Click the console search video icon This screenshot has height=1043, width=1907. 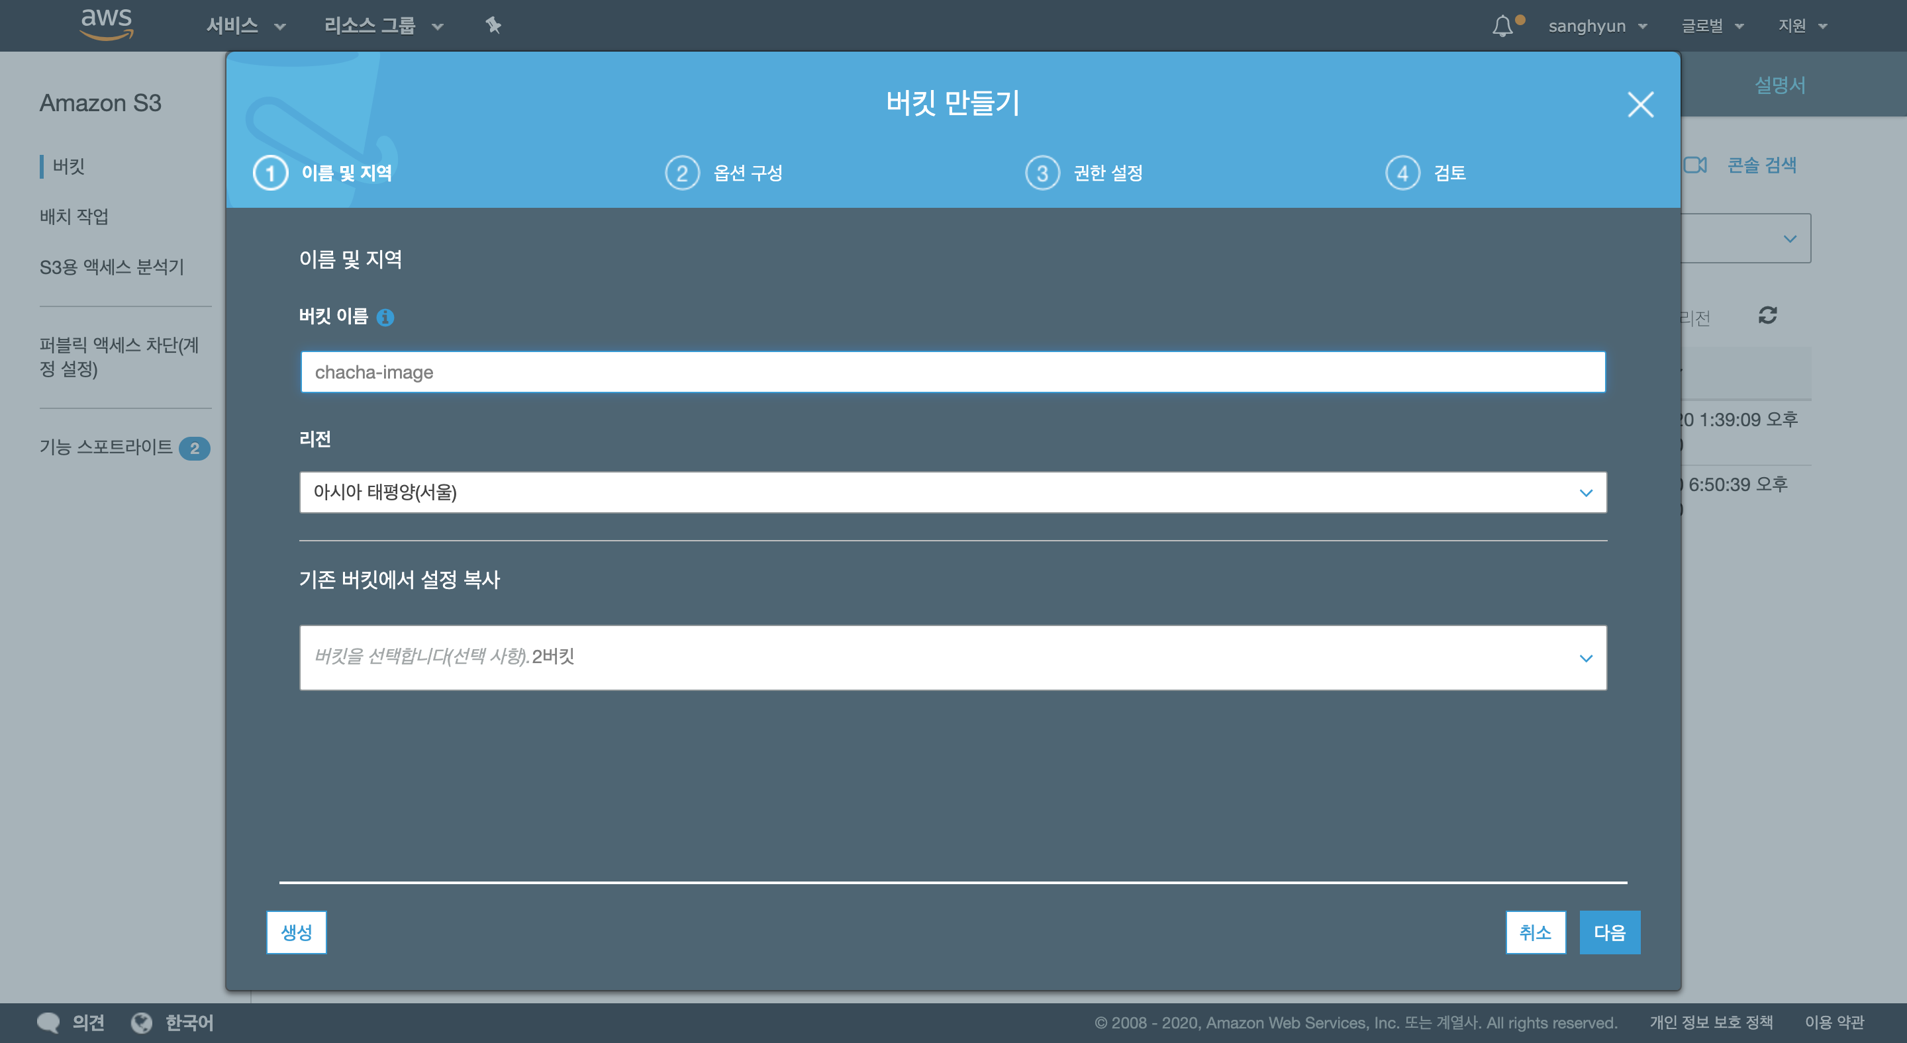click(x=1694, y=165)
